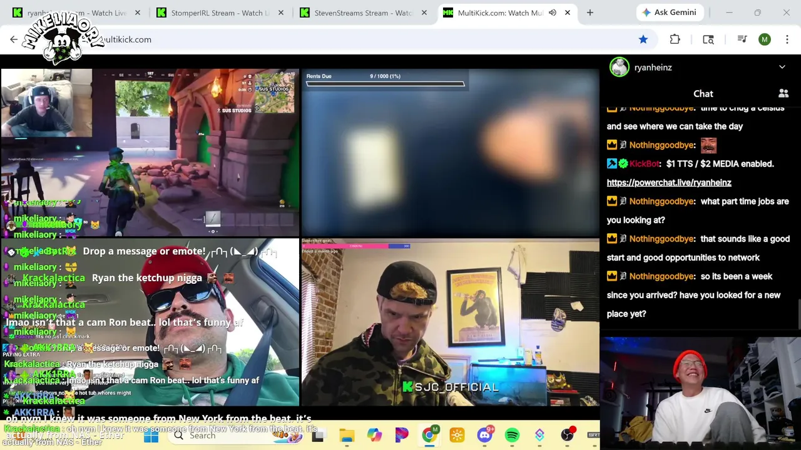Mute the MultiKick tab audio icon
The width and height of the screenshot is (801, 450).
click(x=553, y=12)
